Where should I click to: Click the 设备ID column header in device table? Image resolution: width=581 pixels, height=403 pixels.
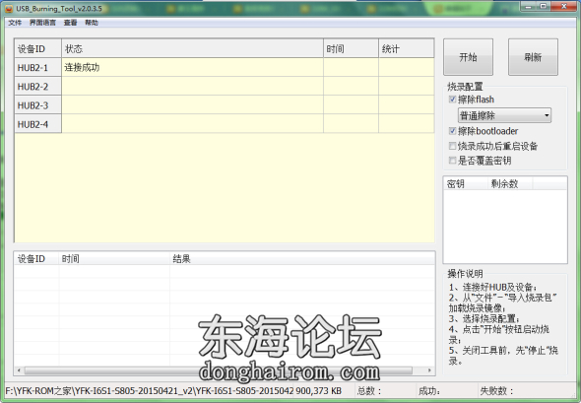(x=37, y=48)
